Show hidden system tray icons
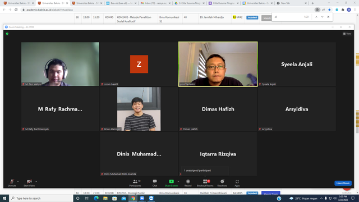359x202 pixels. click(321, 198)
